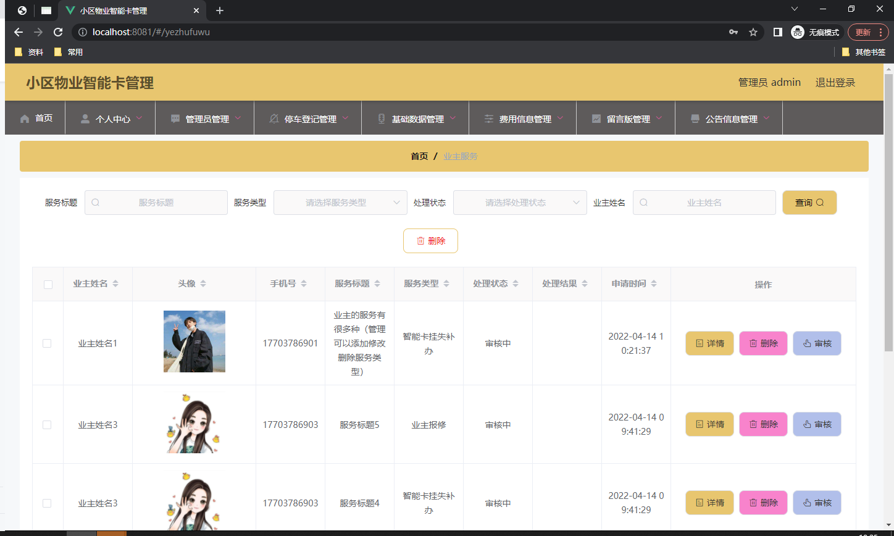Click the 管理员 admin label
This screenshot has height=536, width=894.
click(x=769, y=82)
